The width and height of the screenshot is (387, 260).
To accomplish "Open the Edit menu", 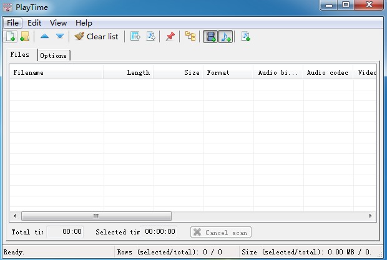I will pos(34,23).
